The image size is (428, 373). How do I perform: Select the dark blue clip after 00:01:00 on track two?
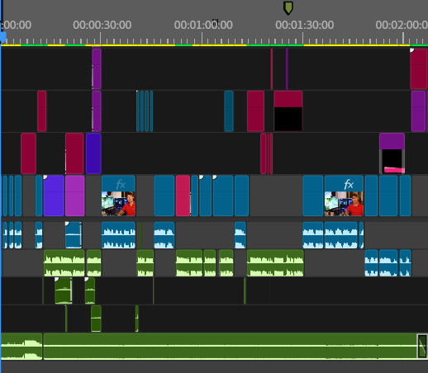229,111
